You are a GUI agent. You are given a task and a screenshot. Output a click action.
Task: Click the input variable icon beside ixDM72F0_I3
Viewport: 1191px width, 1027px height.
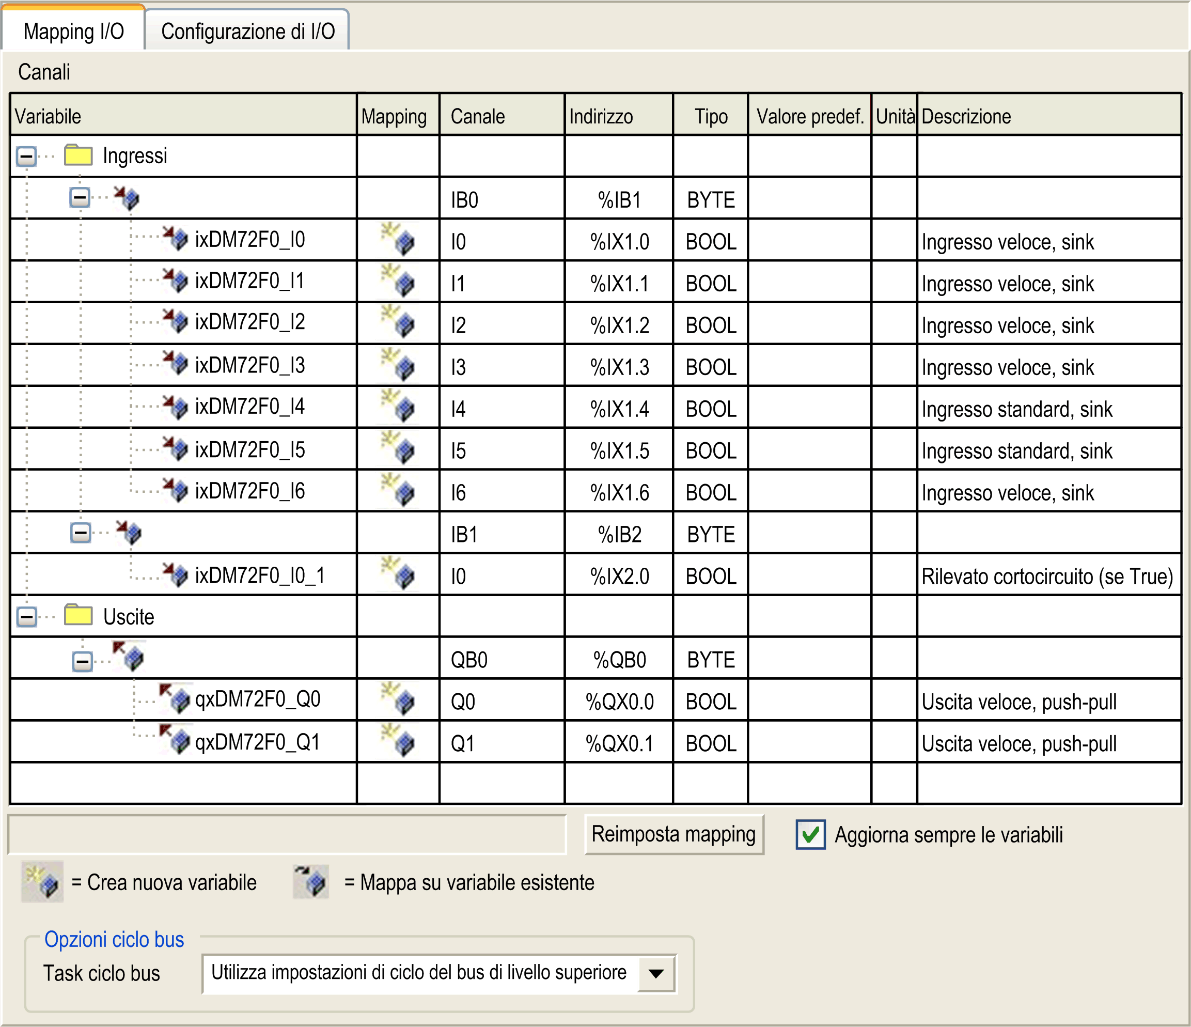coord(175,363)
